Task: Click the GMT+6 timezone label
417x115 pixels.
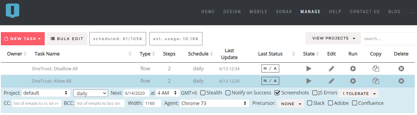Action: [x=189, y=93]
